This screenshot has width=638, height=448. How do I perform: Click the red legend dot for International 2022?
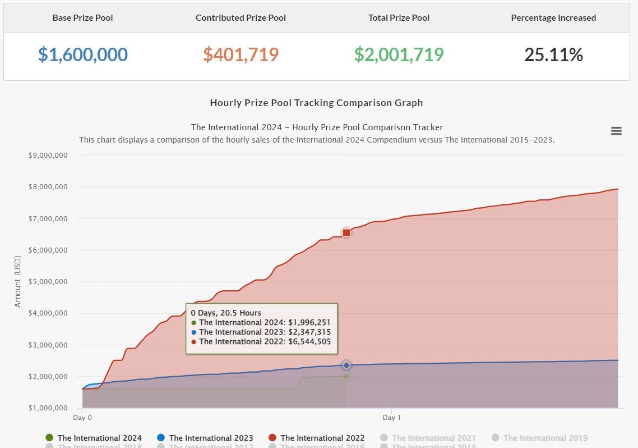coord(272,438)
